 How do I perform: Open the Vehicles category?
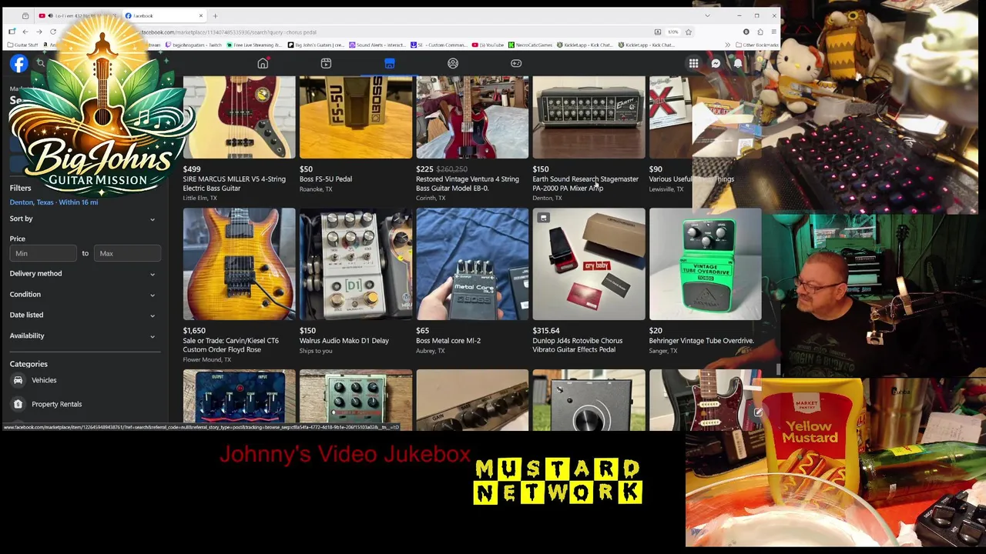84,380
